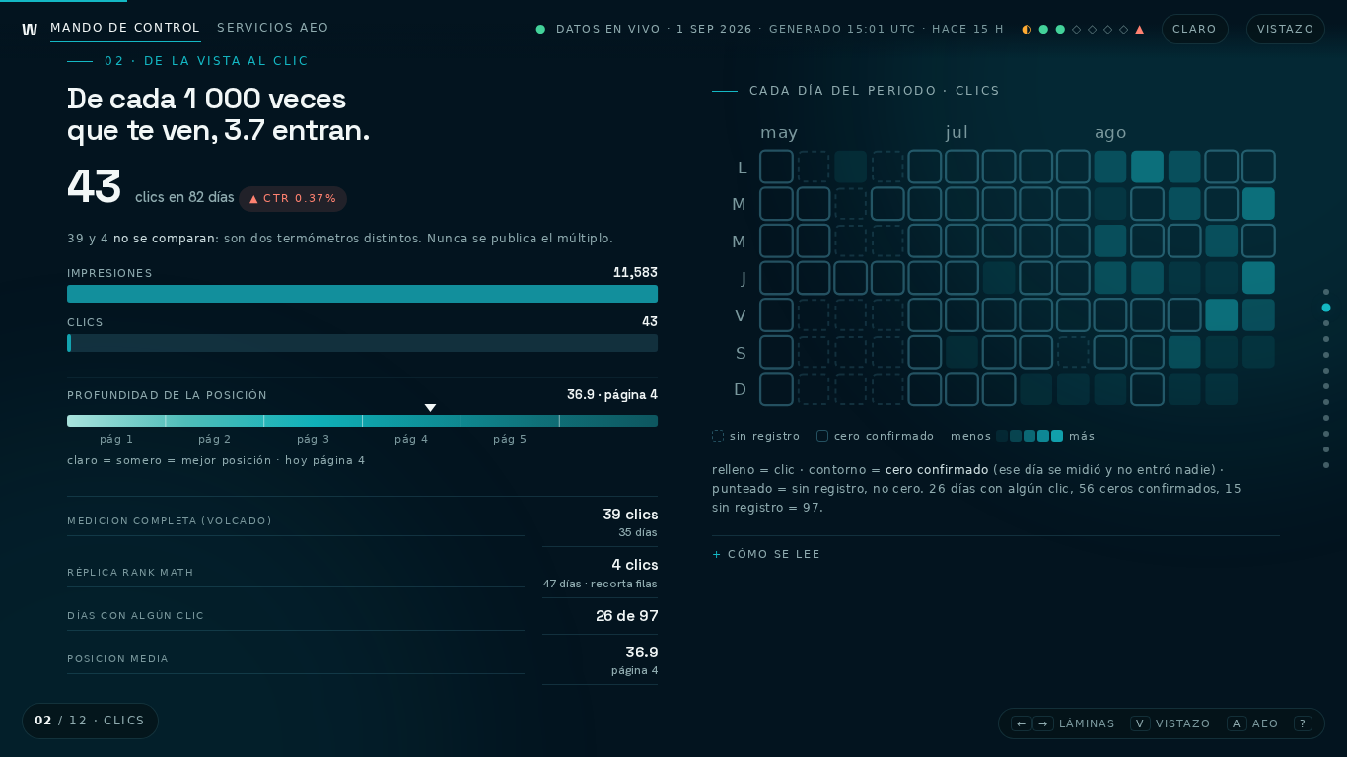Expand the 'CÓMO SE LEE' section
Screen dimensions: 1347x757
pyautogui.click(x=767, y=555)
